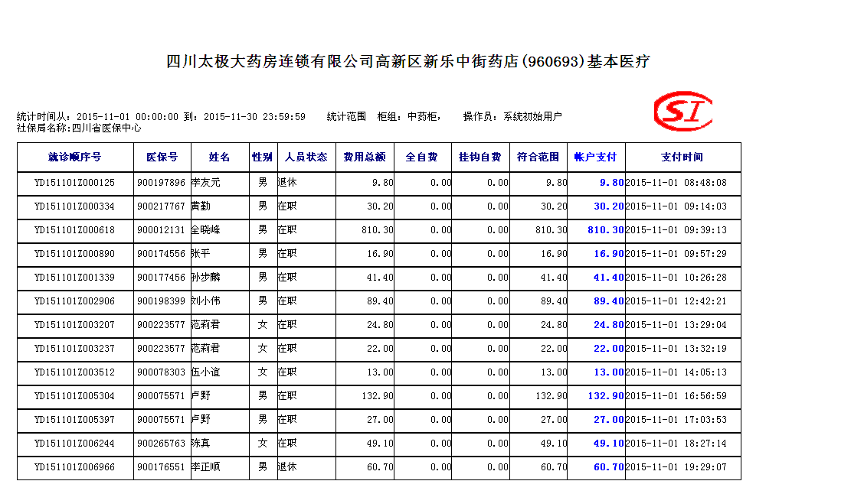Click the 医保号 column header
This screenshot has height=481, width=851.
(162, 157)
